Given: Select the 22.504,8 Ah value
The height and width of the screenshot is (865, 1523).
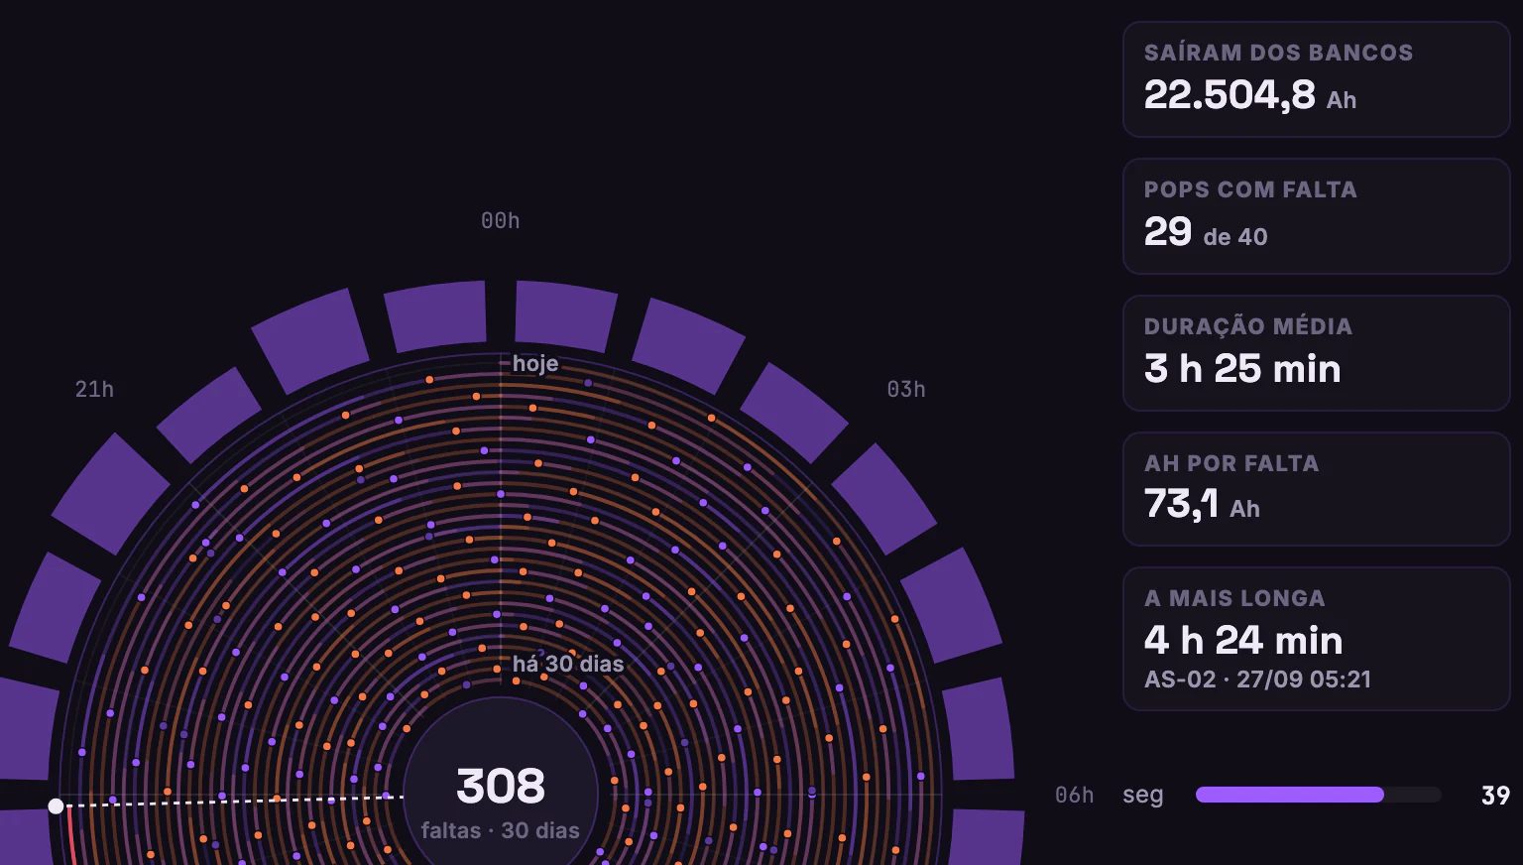Looking at the screenshot, I should [x=1250, y=95].
